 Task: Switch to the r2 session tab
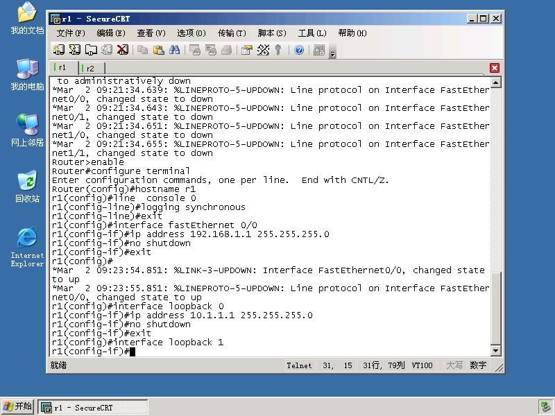[x=92, y=68]
